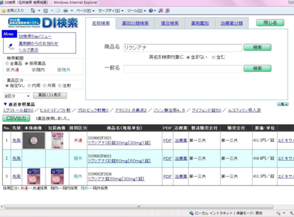Click the print icon in IE toolbar
The width and height of the screenshot is (294, 217).
click(65, 10)
